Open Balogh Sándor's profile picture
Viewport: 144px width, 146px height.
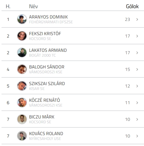click(22, 69)
